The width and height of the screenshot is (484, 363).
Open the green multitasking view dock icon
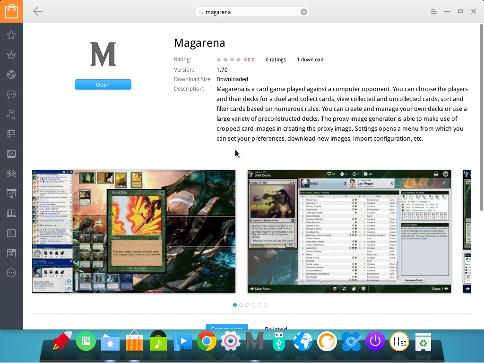pyautogui.click(x=86, y=341)
